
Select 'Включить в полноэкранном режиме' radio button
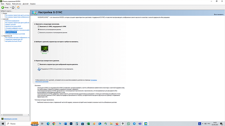pyautogui.click(x=39, y=29)
